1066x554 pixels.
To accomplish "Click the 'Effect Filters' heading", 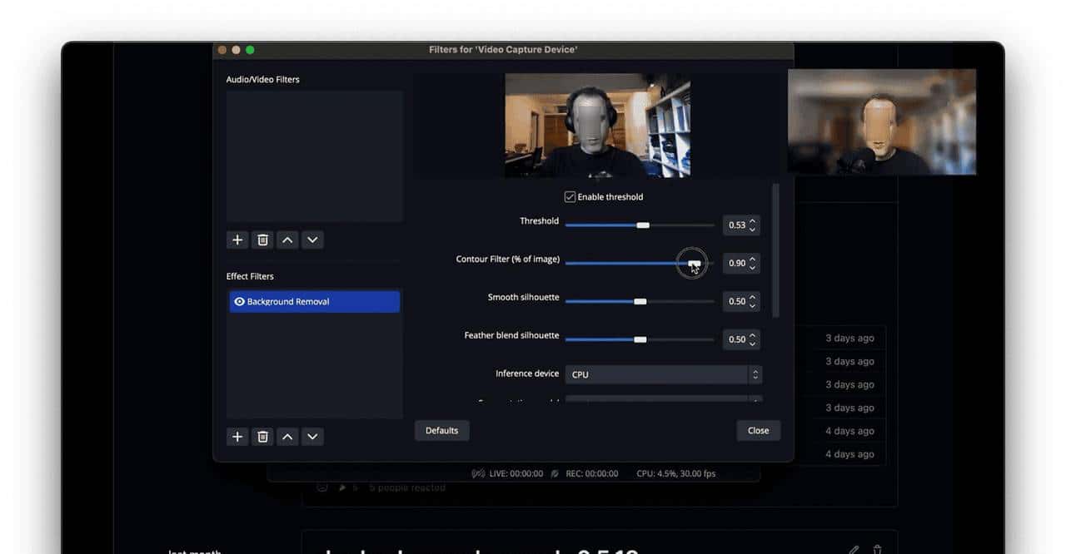I will tap(250, 276).
